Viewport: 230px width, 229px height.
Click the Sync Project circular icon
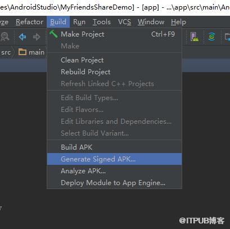pyautogui.click(x=212, y=37)
